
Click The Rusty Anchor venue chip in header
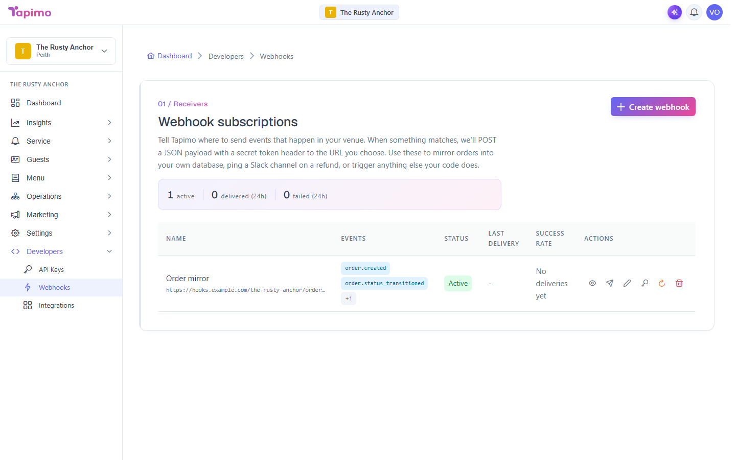point(359,12)
